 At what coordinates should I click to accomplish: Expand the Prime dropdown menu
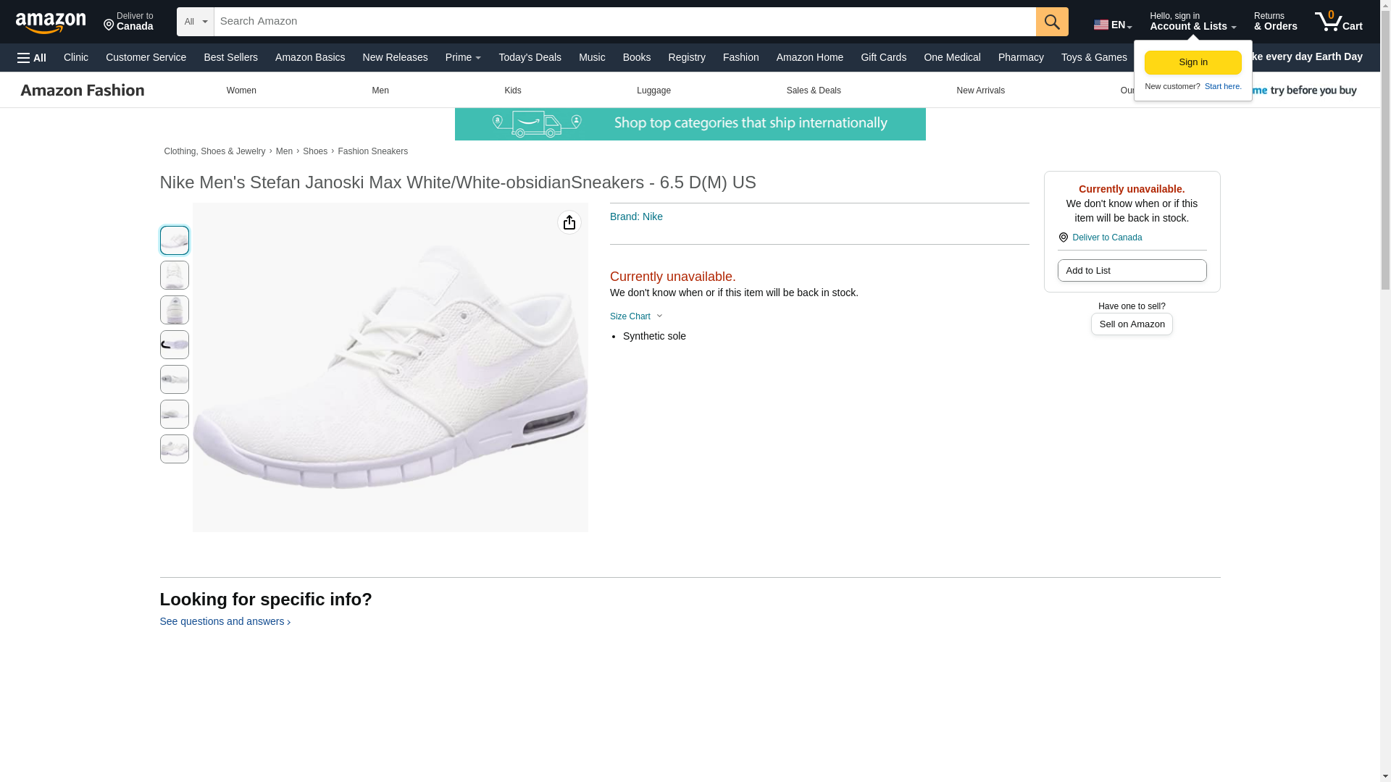(x=463, y=57)
